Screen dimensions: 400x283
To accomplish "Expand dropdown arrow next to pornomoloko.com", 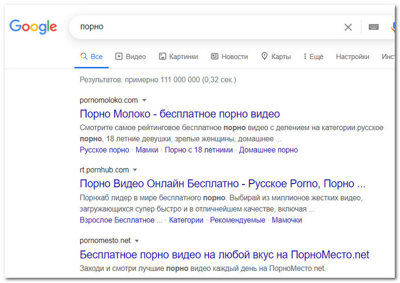I will pyautogui.click(x=144, y=100).
